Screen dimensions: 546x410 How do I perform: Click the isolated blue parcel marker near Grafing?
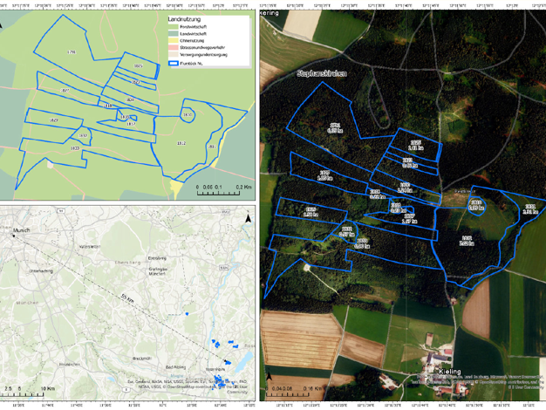[186, 313]
